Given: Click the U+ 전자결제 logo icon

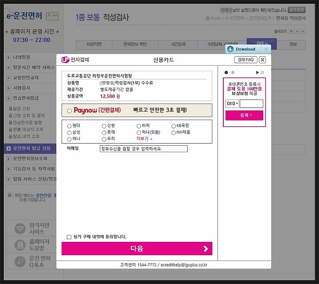Looking at the screenshot, I should (65, 60).
